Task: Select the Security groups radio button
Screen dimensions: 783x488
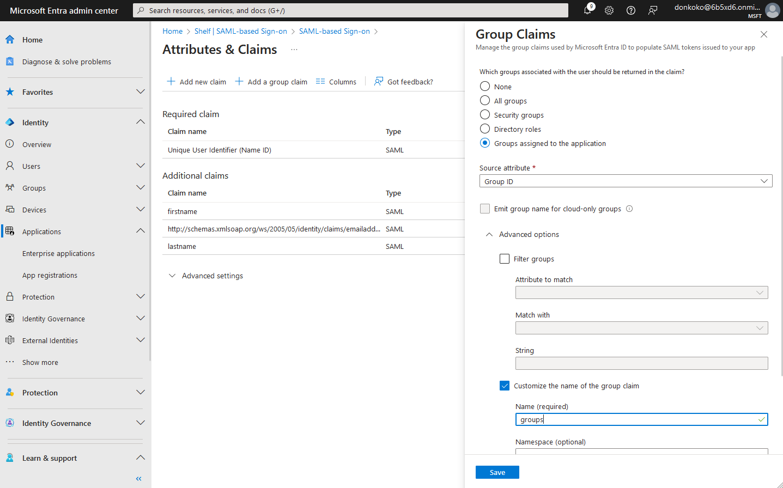Action: (485, 115)
